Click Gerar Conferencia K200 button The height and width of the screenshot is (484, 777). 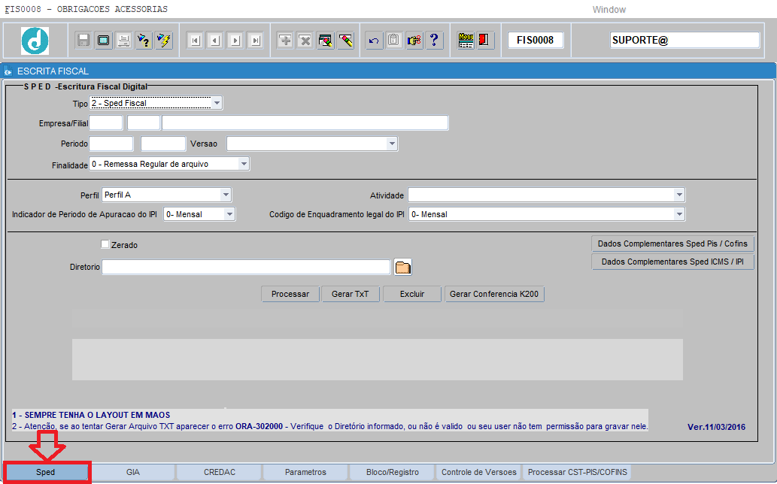[x=494, y=294]
